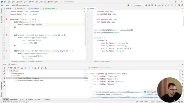Open Search Everywhere magnifier
Viewport: 184px width, 103px height.
179,5
